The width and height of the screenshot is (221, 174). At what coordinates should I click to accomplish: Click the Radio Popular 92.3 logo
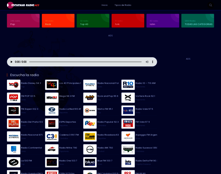[x=90, y=124]
